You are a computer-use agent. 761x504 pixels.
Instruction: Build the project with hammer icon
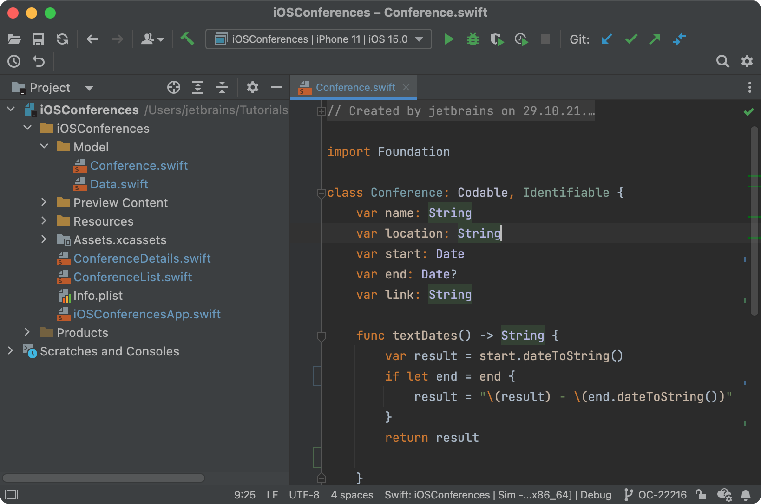pos(187,39)
